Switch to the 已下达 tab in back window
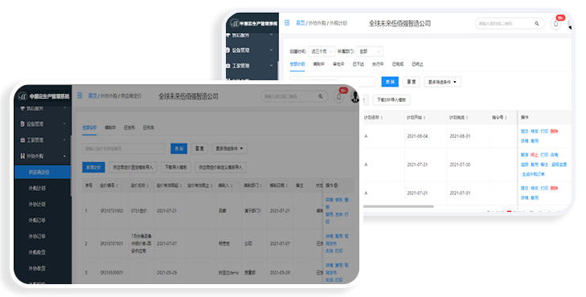This screenshot has height=297, width=586. [x=358, y=64]
